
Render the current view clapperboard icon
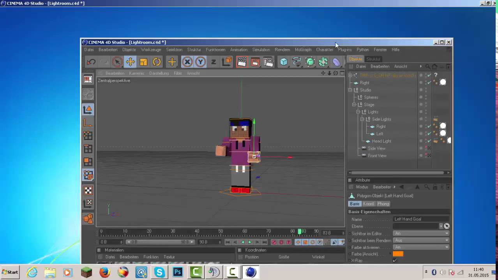242,62
